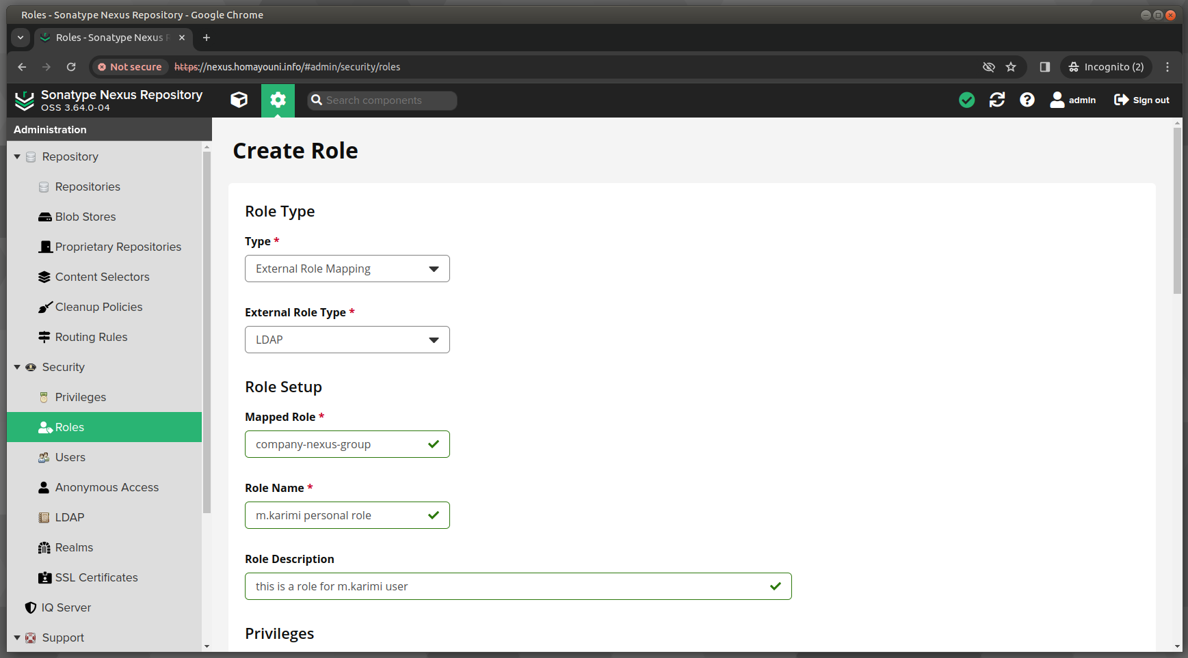The image size is (1188, 658).
Task: Click the Proprietary Repositories label
Action: [x=118, y=247]
